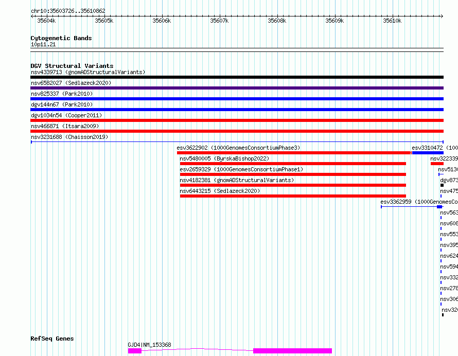The width and height of the screenshot is (458, 356).
Task: Click the red esv3622902 variant bar
Action: (x=294, y=153)
